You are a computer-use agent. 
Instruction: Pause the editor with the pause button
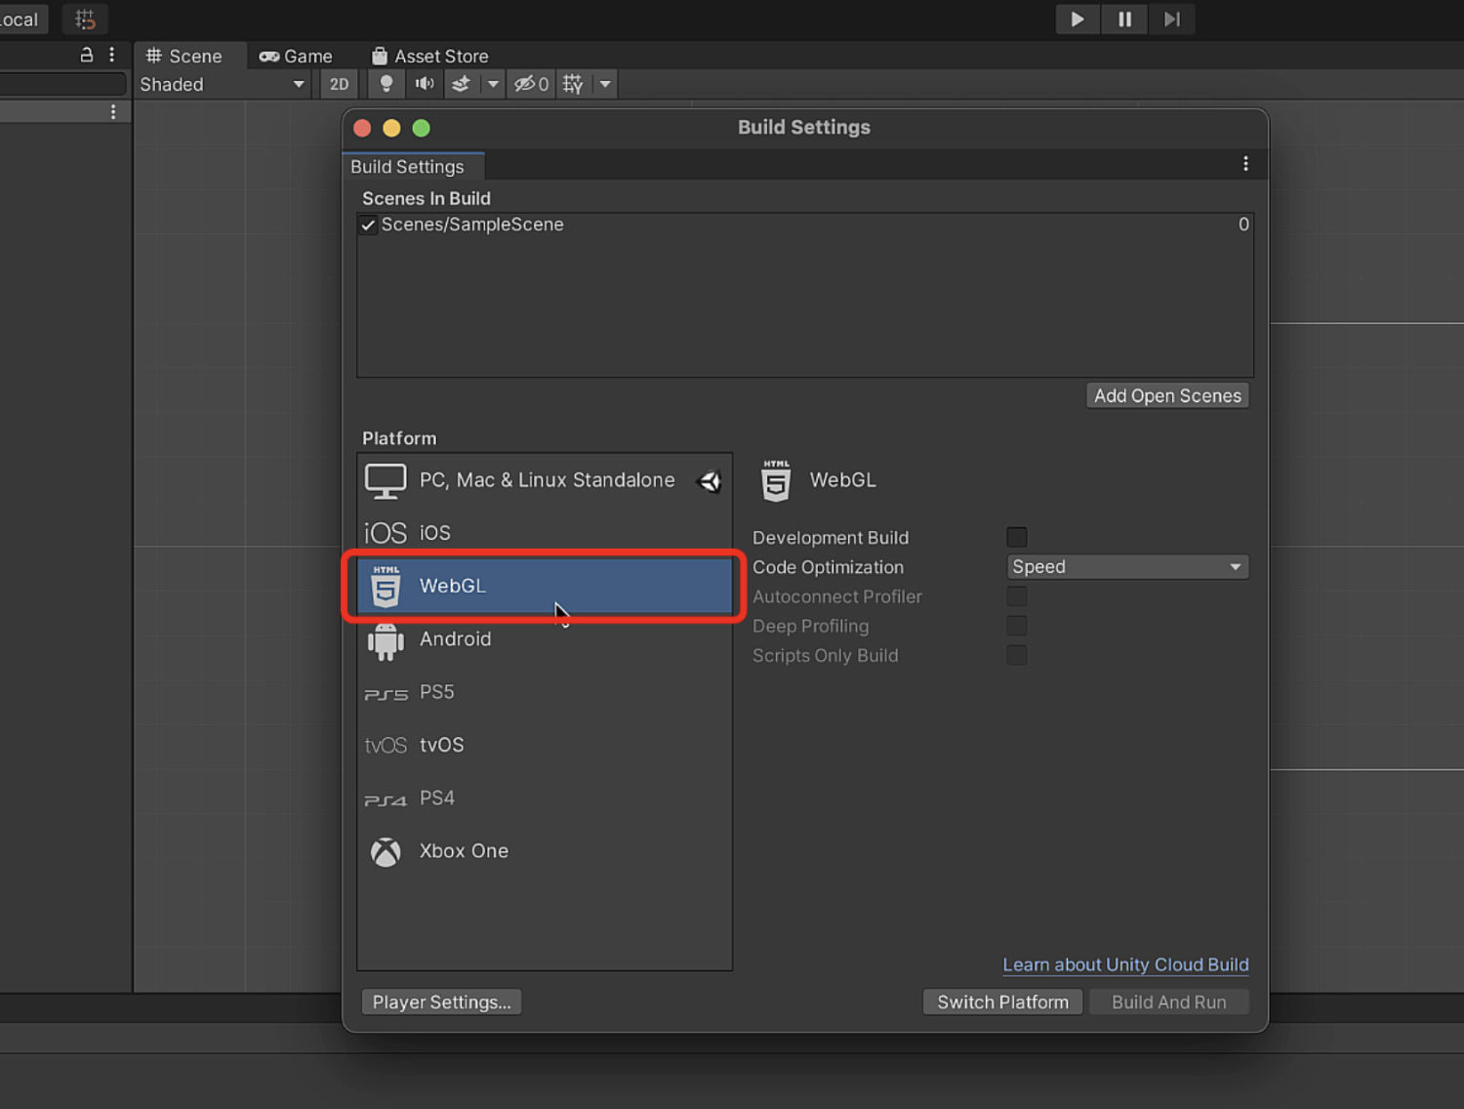click(x=1124, y=20)
